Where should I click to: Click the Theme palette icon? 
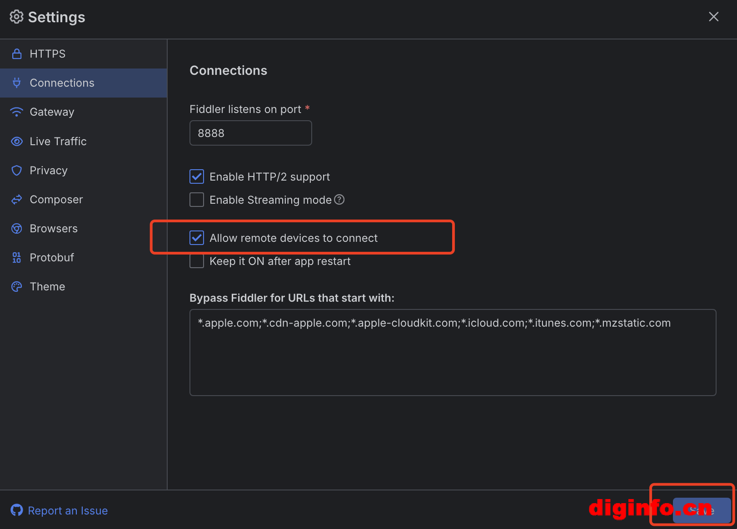pyautogui.click(x=17, y=287)
